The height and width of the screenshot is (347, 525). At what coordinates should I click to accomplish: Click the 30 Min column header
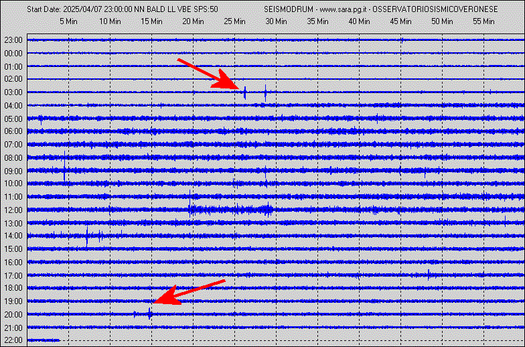pyautogui.click(x=276, y=21)
